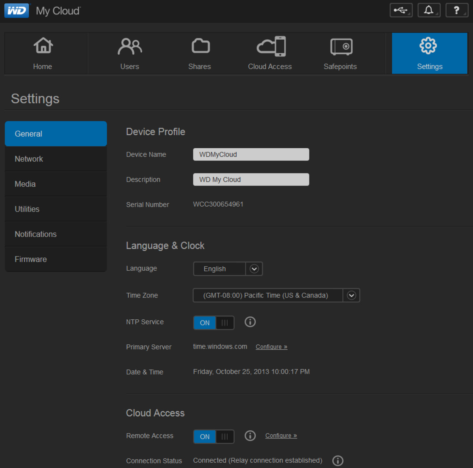
Task: Click Configure link for Remote Access
Action: (x=281, y=436)
